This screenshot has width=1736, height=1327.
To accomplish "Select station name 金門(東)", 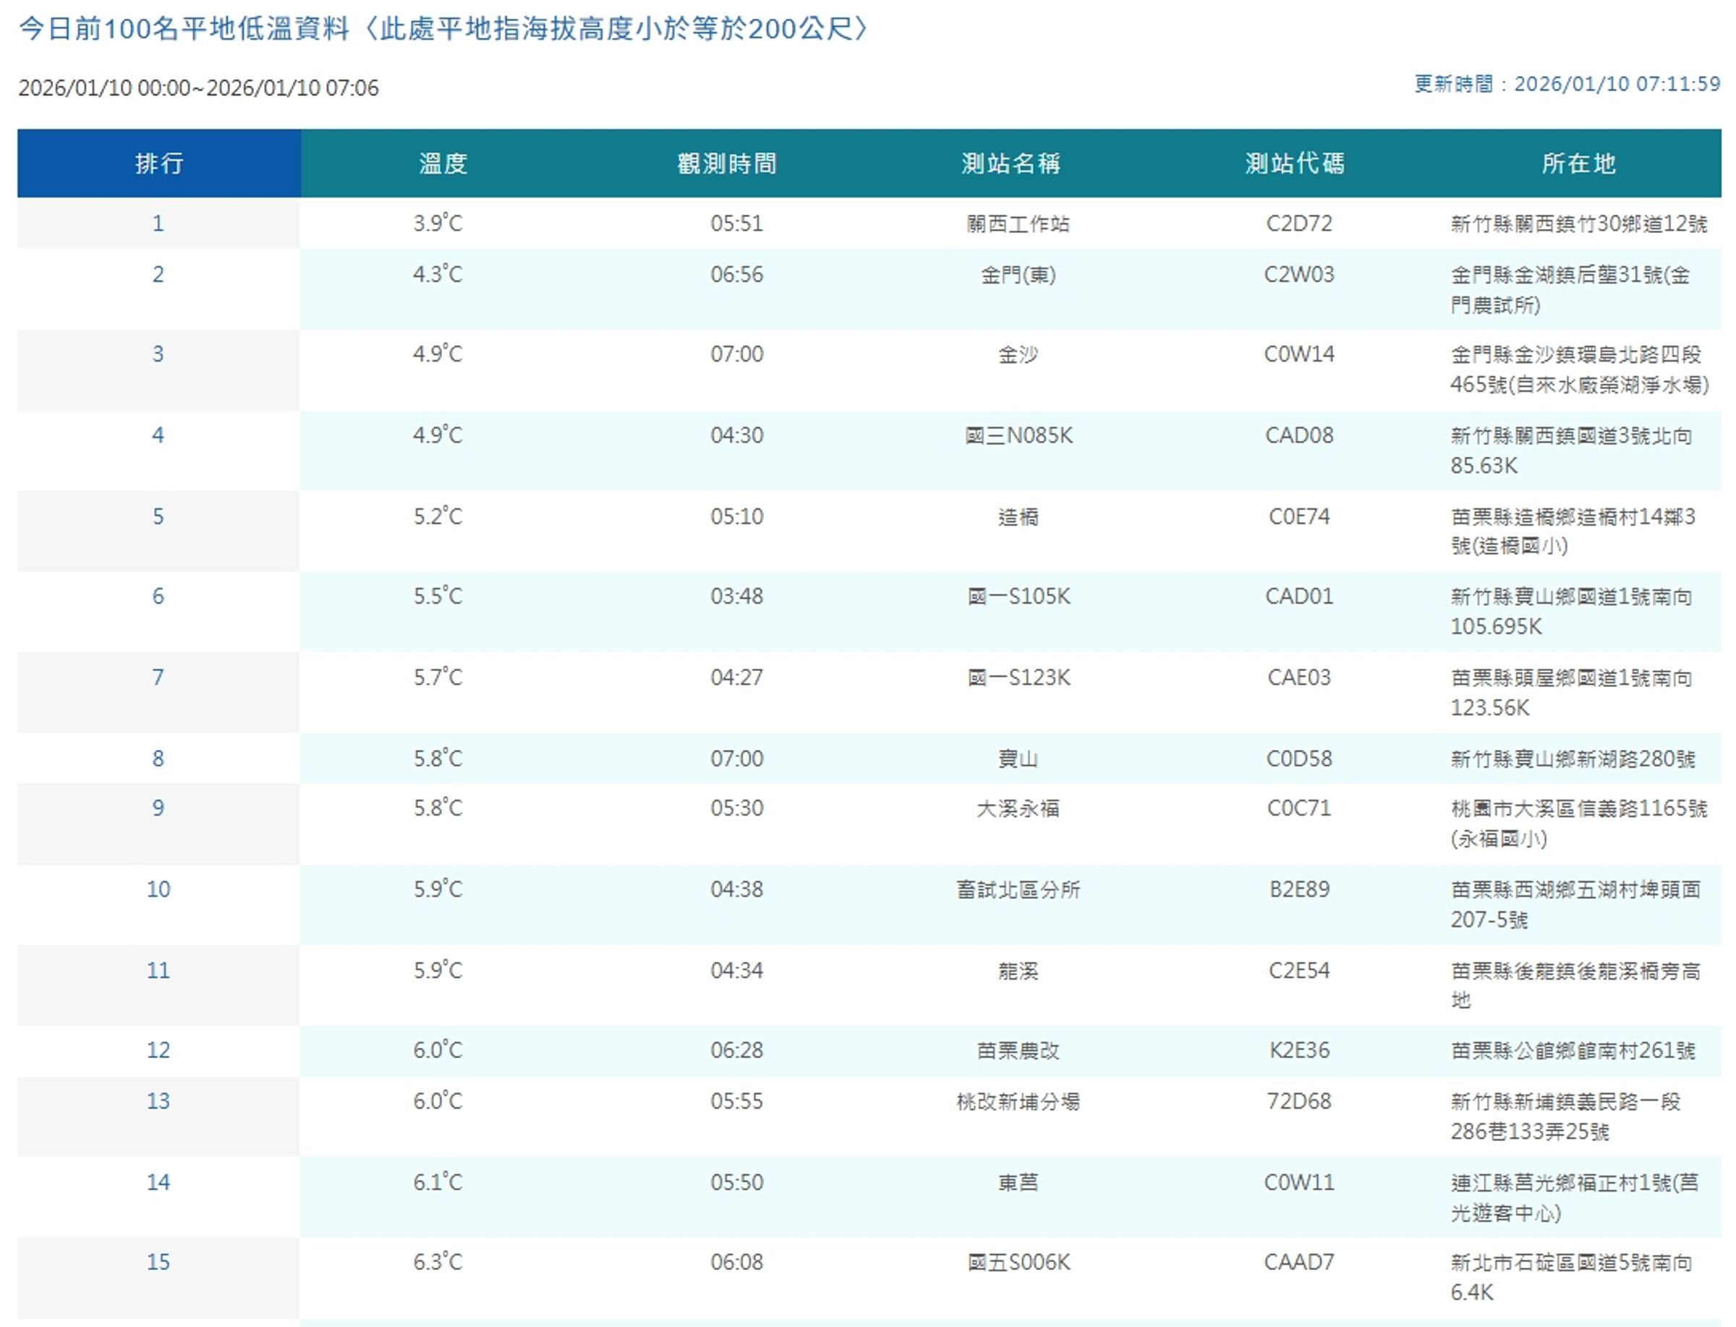I will (x=1018, y=275).
